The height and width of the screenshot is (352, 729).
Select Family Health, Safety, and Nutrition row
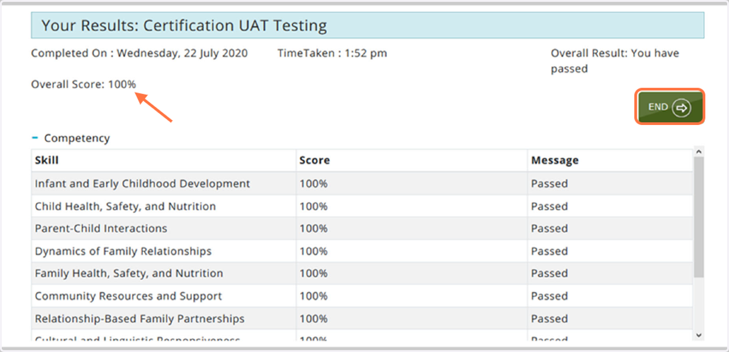click(x=362, y=274)
